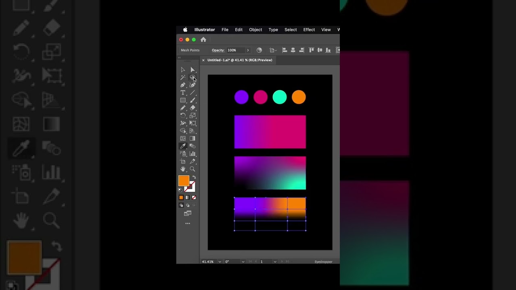Select the Eyedropper tool
Screen dimensions: 516x290
(183, 146)
